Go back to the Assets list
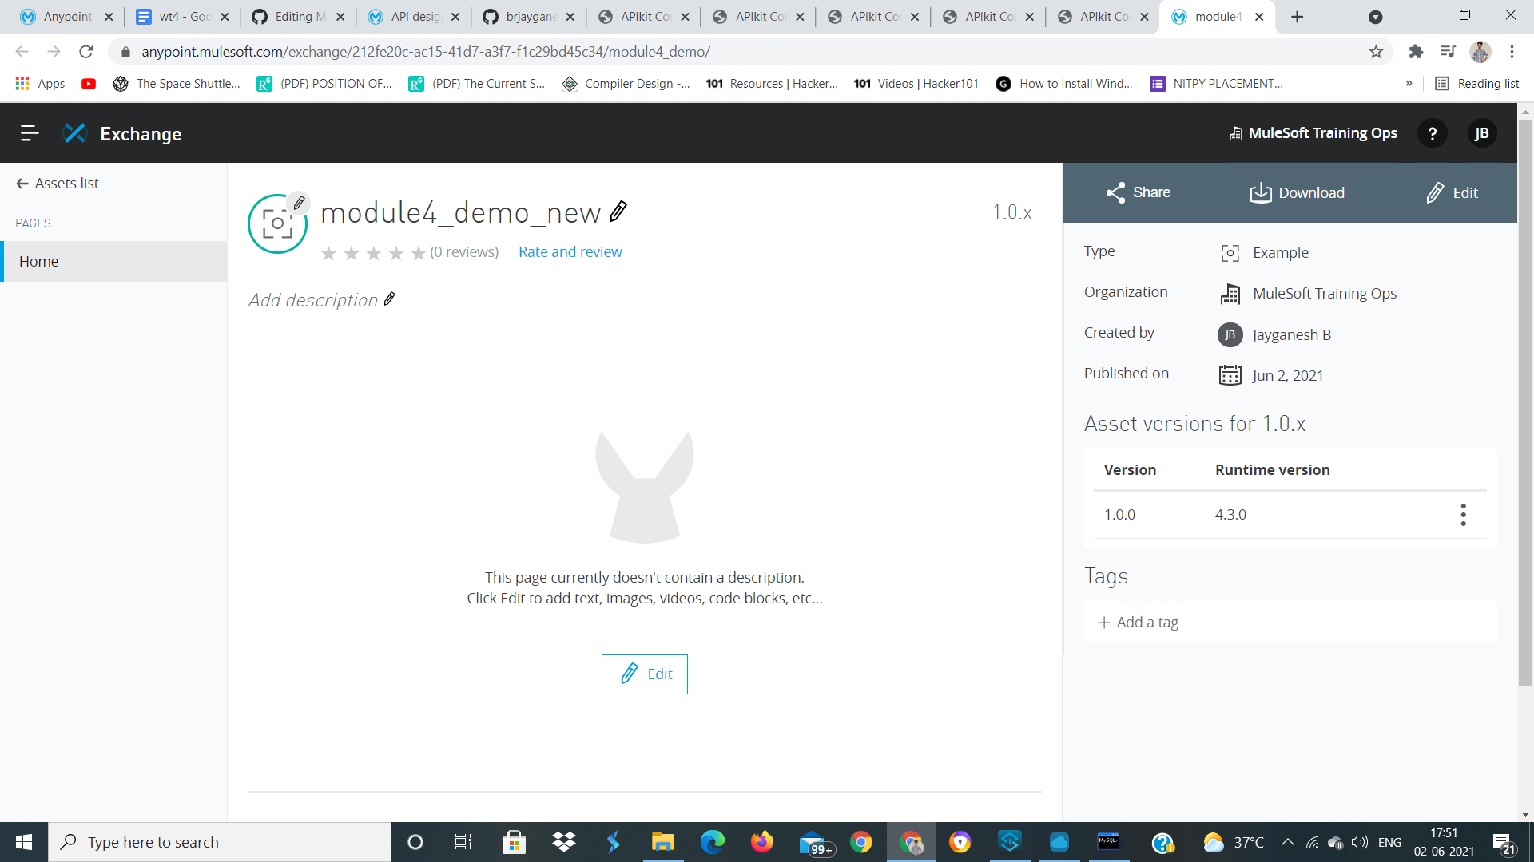1534x862 pixels. click(x=57, y=183)
